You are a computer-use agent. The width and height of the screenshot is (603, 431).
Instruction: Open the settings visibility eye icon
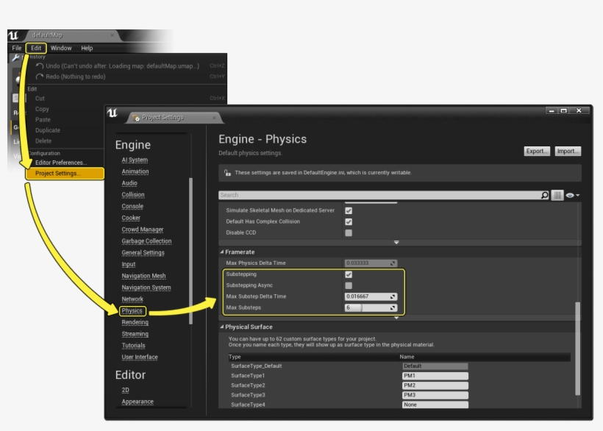[x=569, y=194]
